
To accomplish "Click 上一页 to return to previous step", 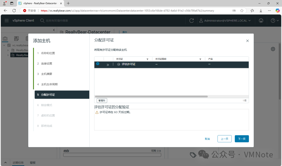I will [225, 139].
